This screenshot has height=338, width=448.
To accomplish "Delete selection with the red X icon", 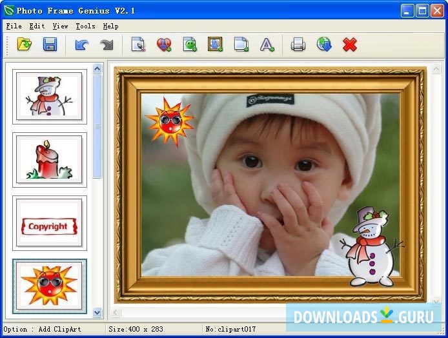I will click(x=350, y=45).
